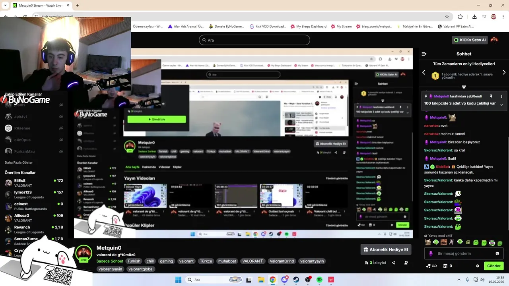Open a new browser tab
The height and width of the screenshot is (286, 509).
(x=77, y=6)
